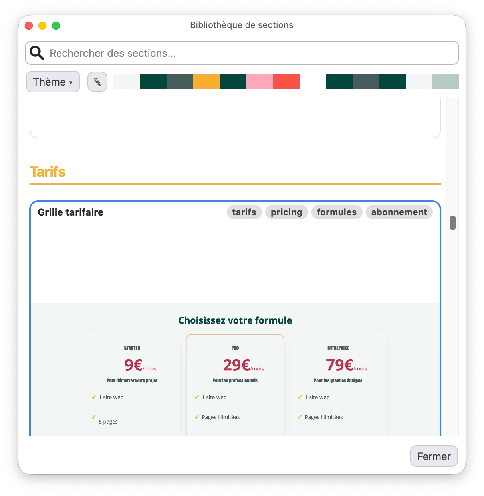
Task: Pick the pink color swatch
Action: (260, 82)
